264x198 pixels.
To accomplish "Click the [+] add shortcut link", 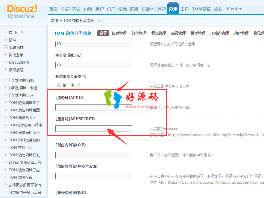I will click(99, 21).
